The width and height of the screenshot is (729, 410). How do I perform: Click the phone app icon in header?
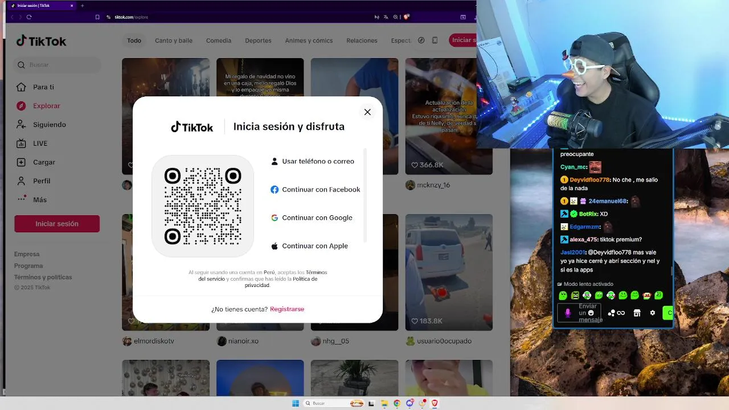435,40
